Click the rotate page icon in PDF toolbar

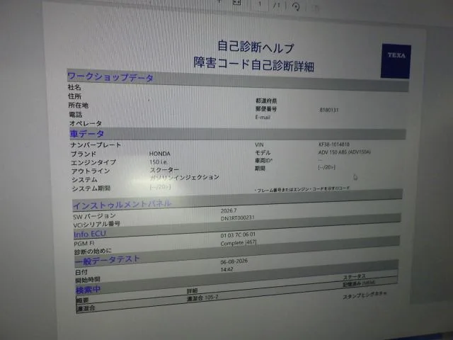296,6
